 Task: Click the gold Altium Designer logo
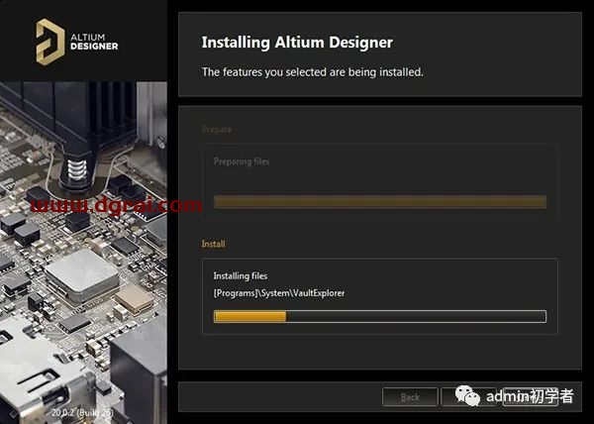tap(50, 42)
